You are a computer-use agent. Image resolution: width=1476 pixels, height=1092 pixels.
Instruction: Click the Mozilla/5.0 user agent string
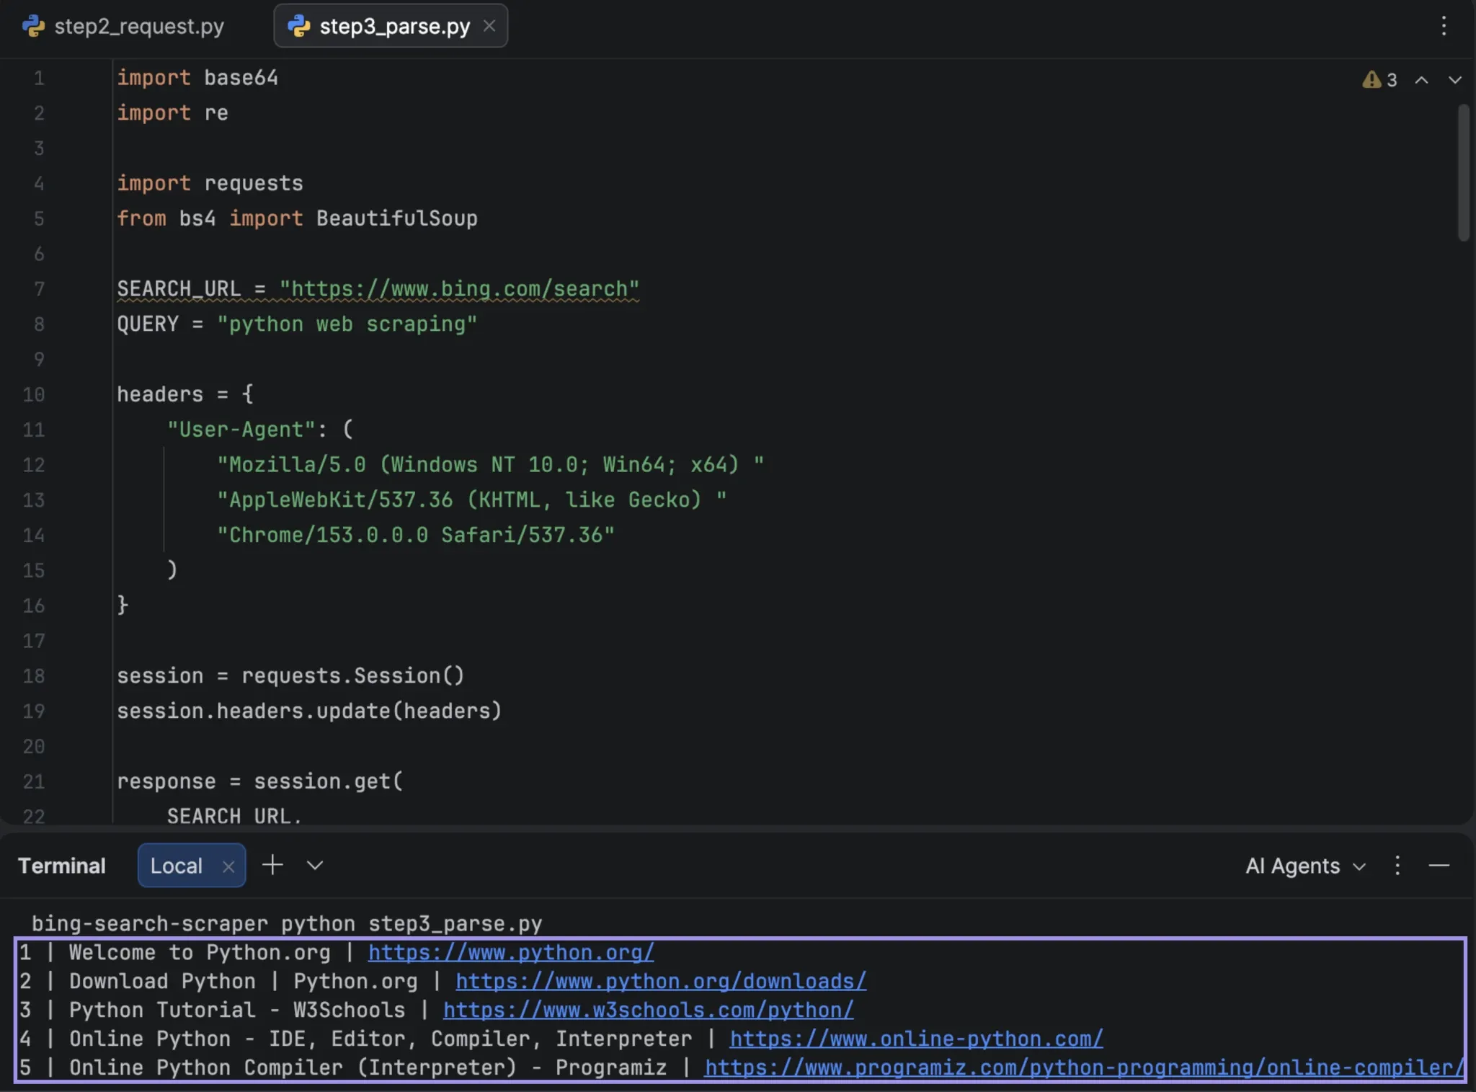[490, 465]
